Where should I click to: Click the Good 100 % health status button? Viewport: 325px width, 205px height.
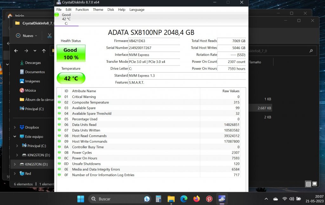(71, 53)
